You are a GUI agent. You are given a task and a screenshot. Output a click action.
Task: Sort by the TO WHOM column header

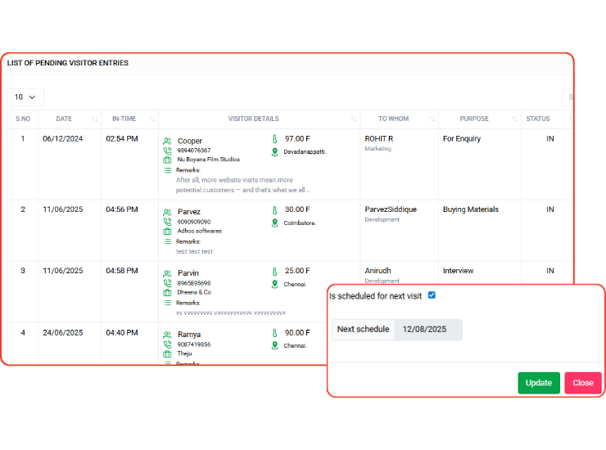[393, 119]
